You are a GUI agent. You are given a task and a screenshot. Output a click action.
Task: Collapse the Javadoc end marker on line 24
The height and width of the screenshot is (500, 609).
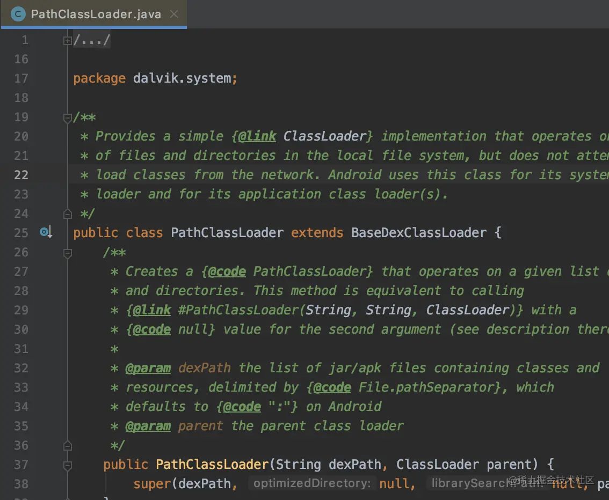[x=68, y=214]
